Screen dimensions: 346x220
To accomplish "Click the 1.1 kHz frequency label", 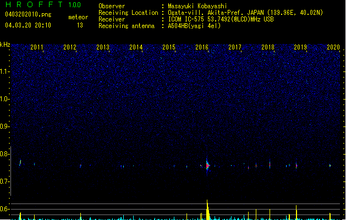I will pos(5,71).
